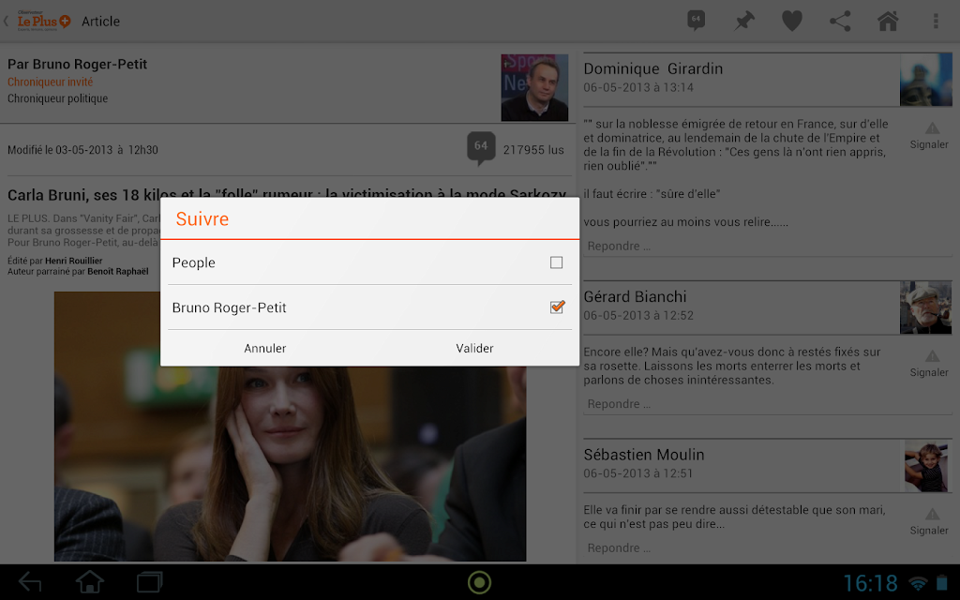
Task: Select the People row in dialog
Action: pyautogui.click(x=369, y=262)
